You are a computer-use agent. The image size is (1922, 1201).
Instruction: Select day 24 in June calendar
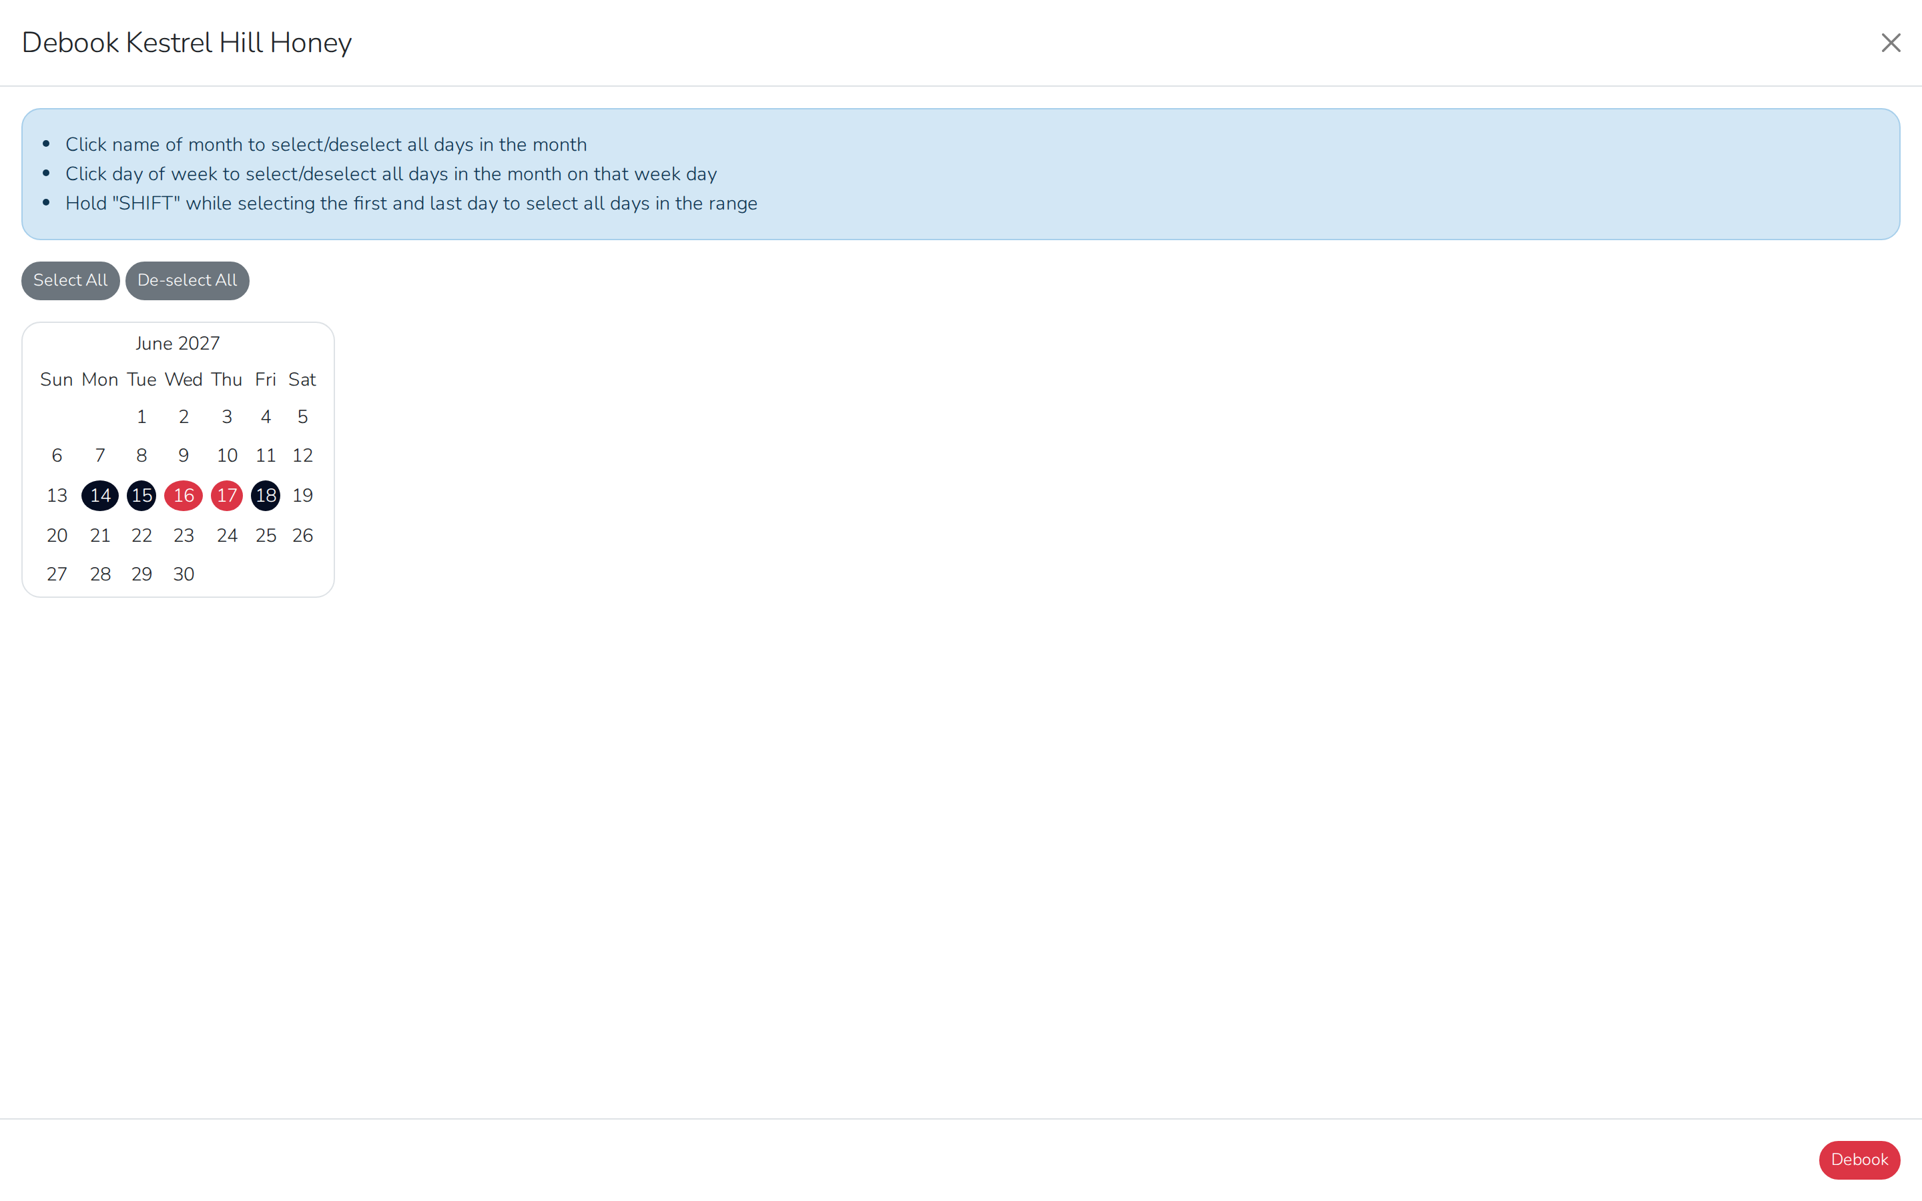pos(227,536)
